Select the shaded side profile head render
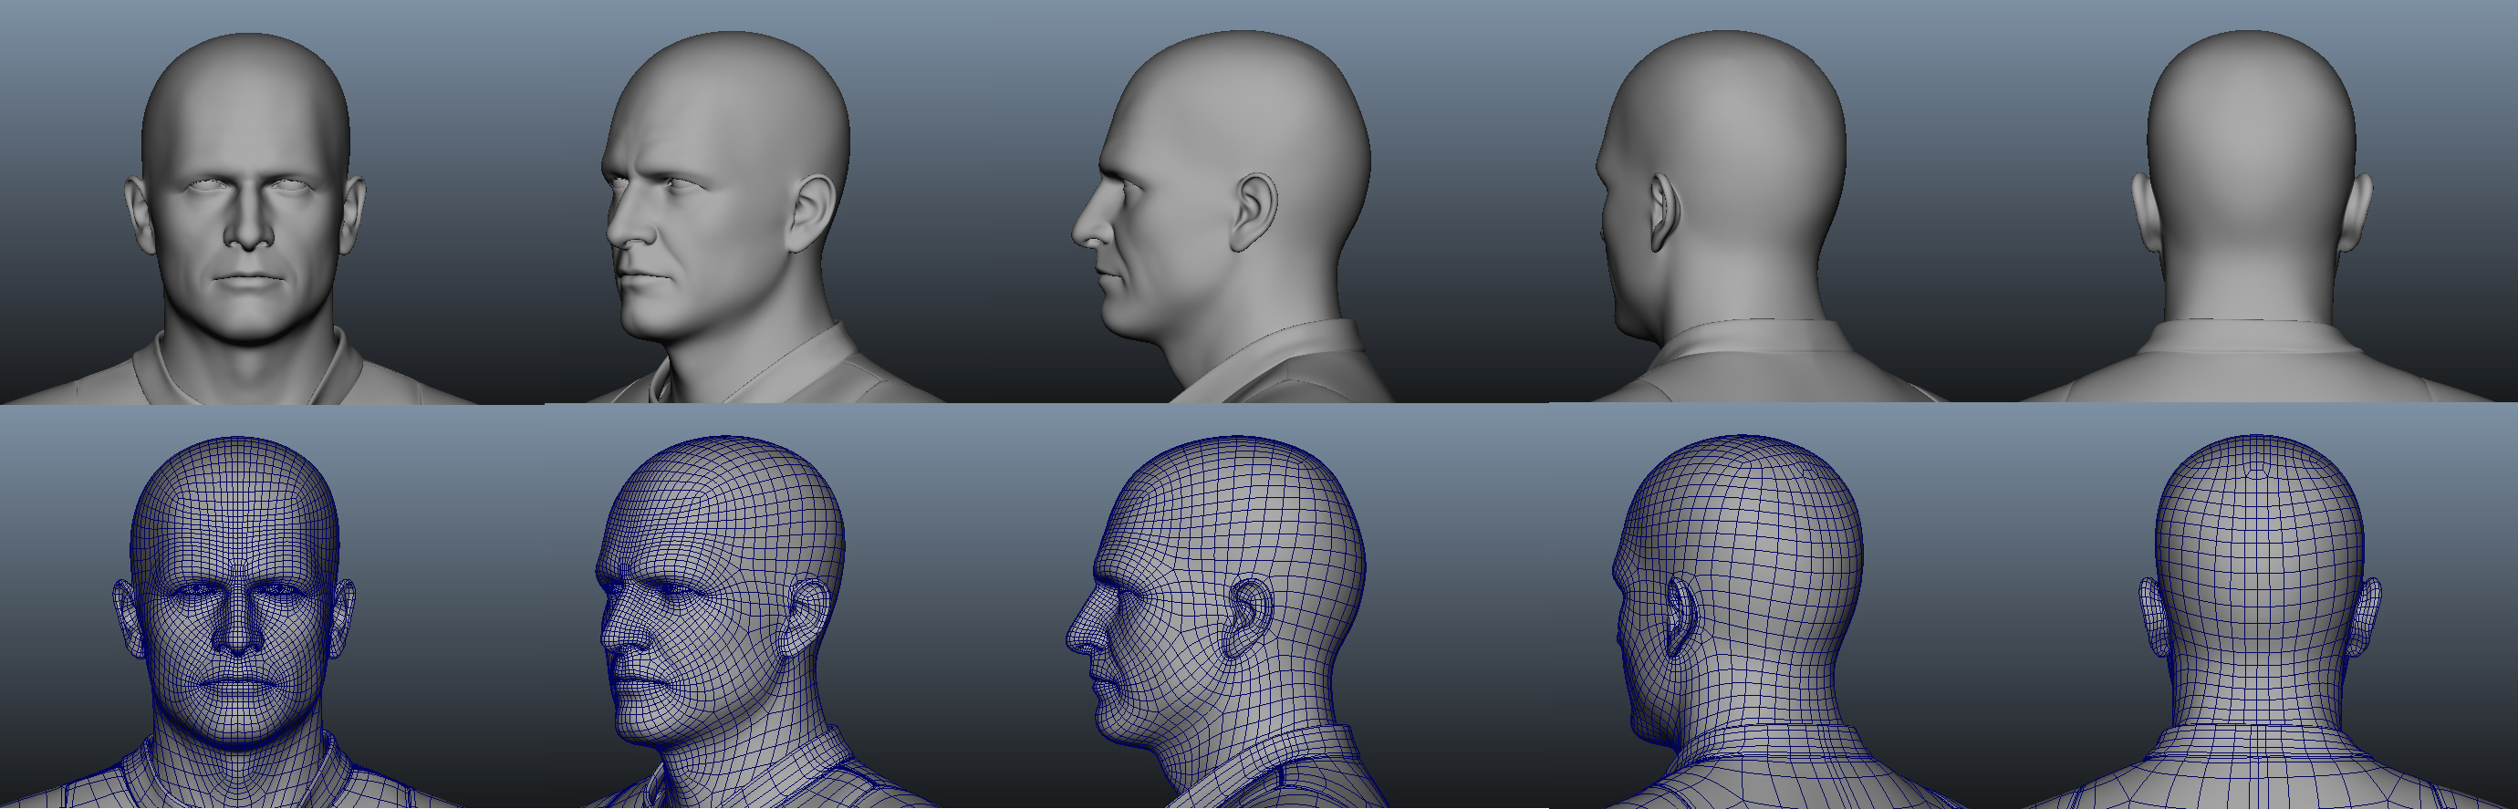Viewport: 2518px width, 809px height. coord(1232,215)
